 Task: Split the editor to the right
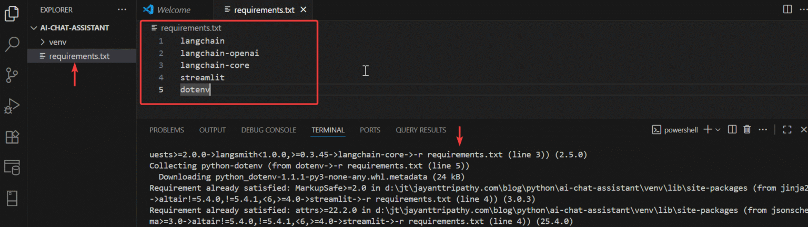pyautogui.click(x=787, y=9)
